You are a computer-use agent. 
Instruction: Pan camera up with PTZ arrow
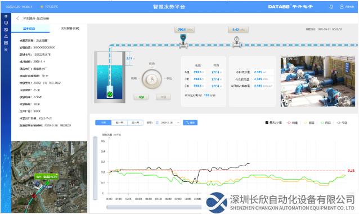(286, 97)
